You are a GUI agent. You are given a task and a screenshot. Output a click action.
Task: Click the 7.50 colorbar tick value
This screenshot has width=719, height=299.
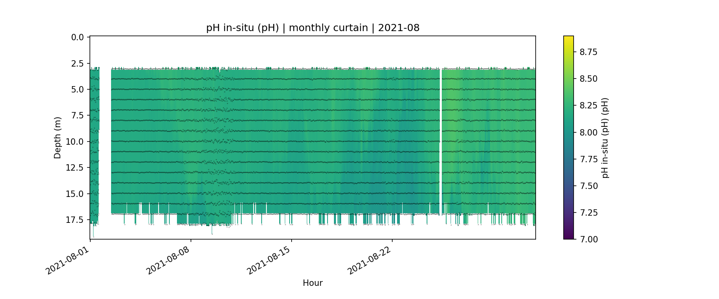[588, 186]
